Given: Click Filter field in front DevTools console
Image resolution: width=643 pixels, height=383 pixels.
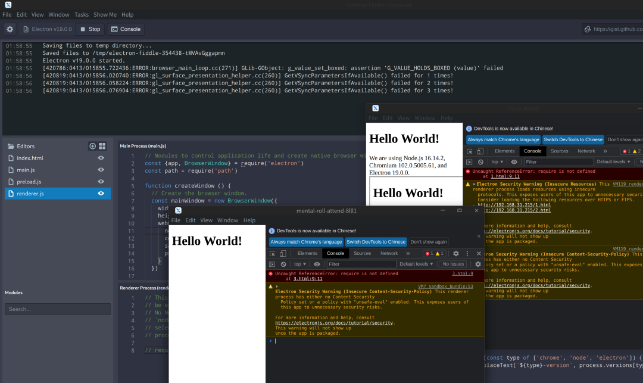Looking at the screenshot, I should (361, 264).
